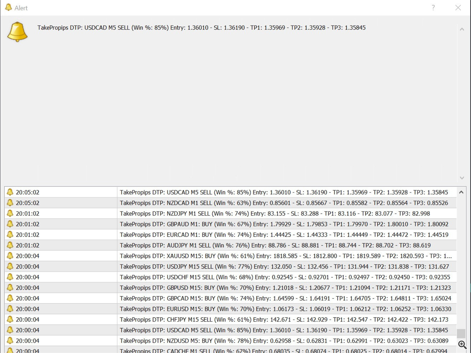This screenshot has height=353, width=471.
Task: Select the USDCAD M5 SELL message at 20:00:04
Action: click(284, 330)
